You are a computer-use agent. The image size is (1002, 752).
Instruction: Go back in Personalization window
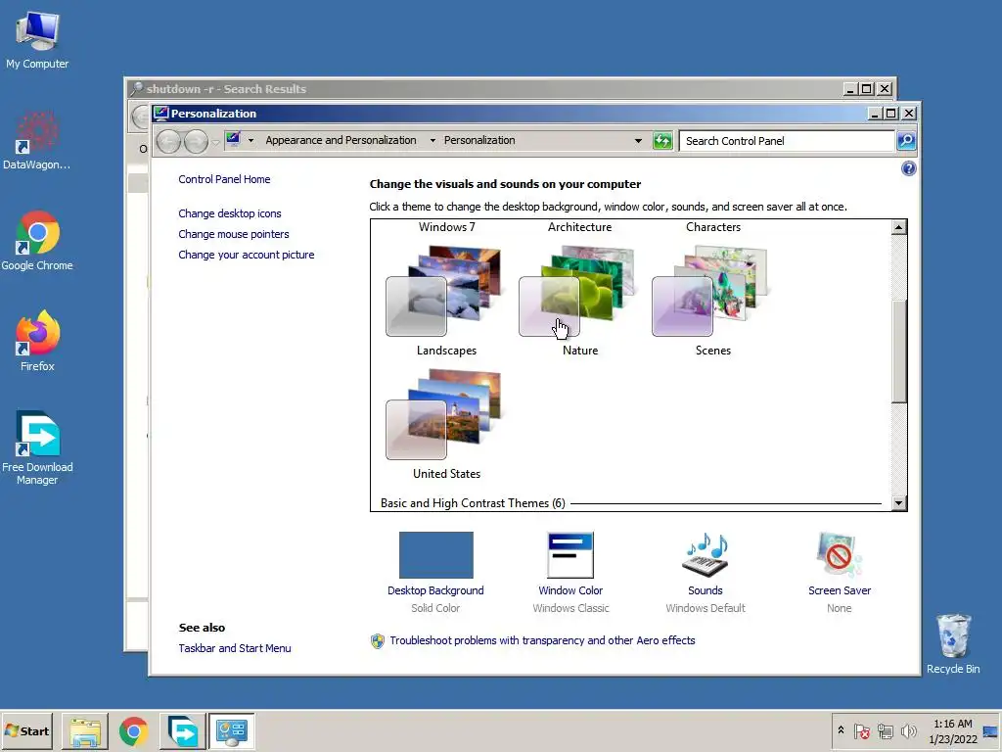click(168, 141)
